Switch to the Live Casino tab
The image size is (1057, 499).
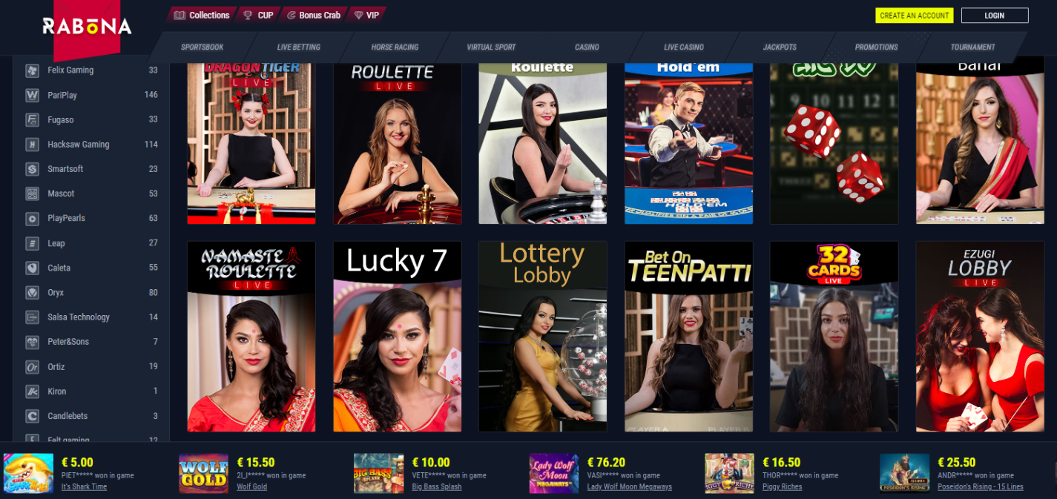pos(684,47)
